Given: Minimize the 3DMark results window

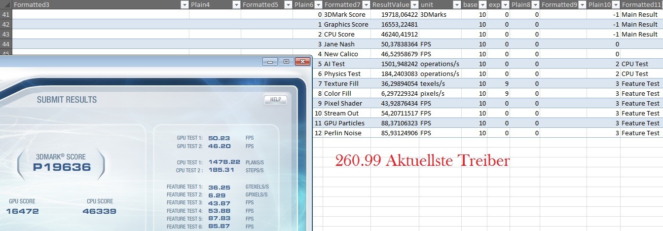Looking at the screenshot, I should point(270,62).
